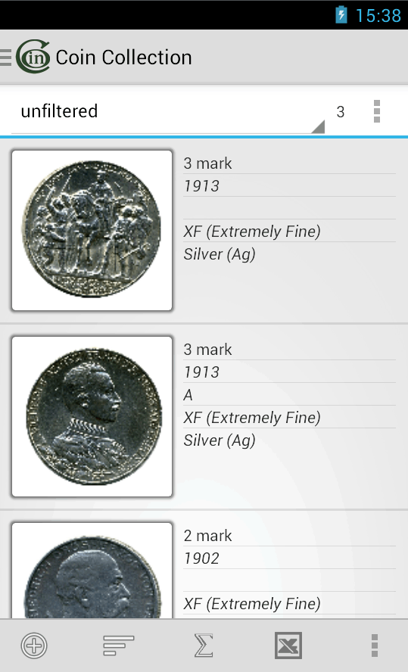The image size is (408, 672).
Task: Tap the battery charging status icon
Action: pyautogui.click(x=341, y=15)
